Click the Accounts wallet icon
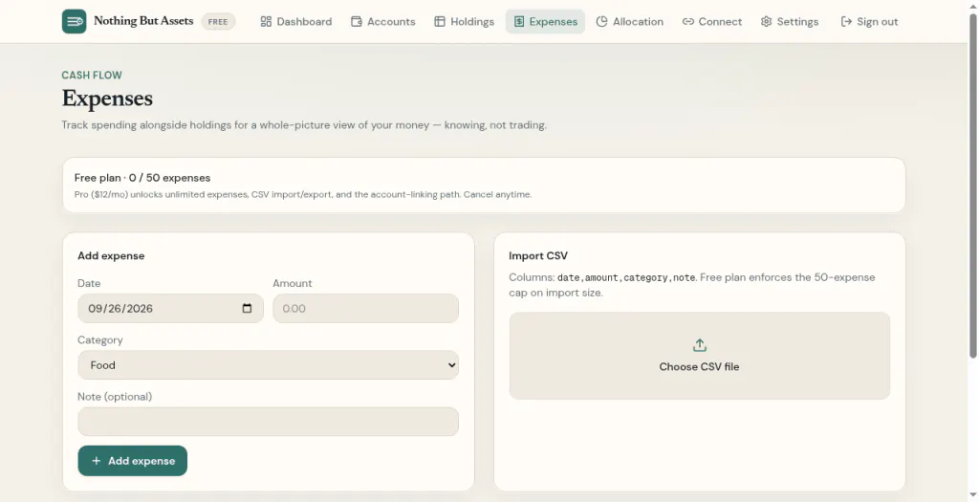Screen dimensions: 979x502 click(357, 21)
